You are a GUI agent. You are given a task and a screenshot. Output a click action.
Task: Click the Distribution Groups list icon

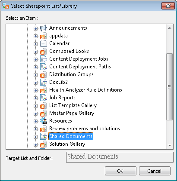(44, 74)
